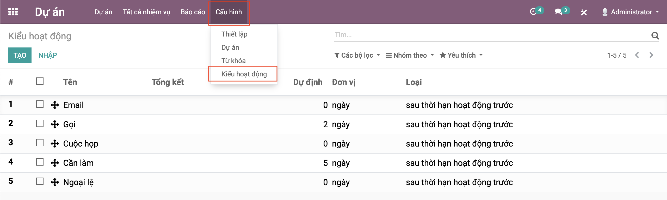Expand the Yêu thích favorites dropdown

tap(461, 55)
